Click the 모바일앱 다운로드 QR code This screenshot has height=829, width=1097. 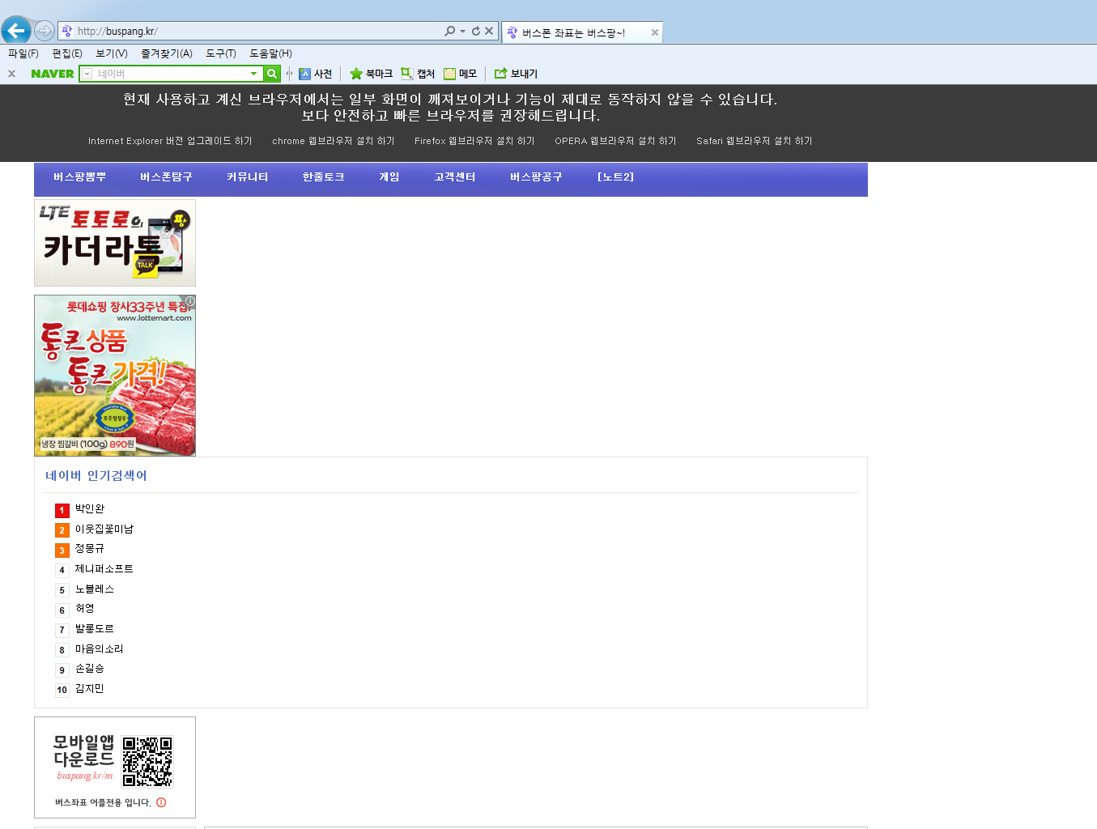coord(147,761)
